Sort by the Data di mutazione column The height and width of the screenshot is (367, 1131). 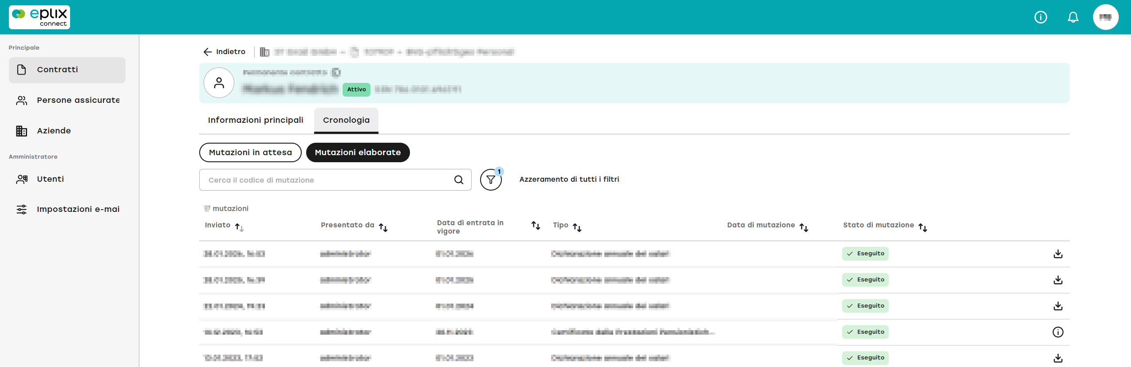(x=804, y=227)
